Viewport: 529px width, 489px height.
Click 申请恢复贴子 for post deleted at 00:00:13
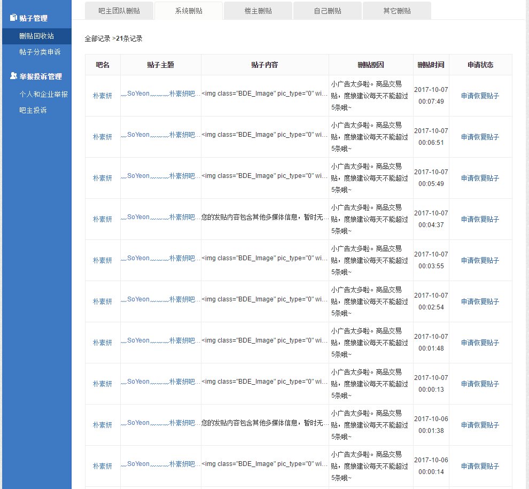click(x=480, y=384)
